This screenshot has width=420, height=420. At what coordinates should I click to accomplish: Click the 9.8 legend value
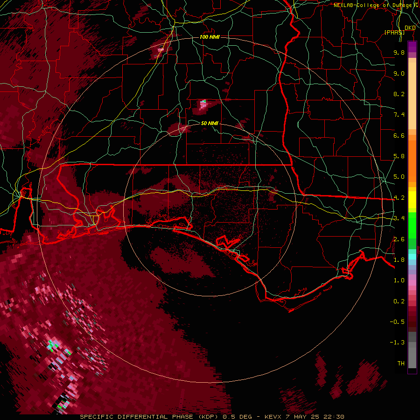coord(399,52)
